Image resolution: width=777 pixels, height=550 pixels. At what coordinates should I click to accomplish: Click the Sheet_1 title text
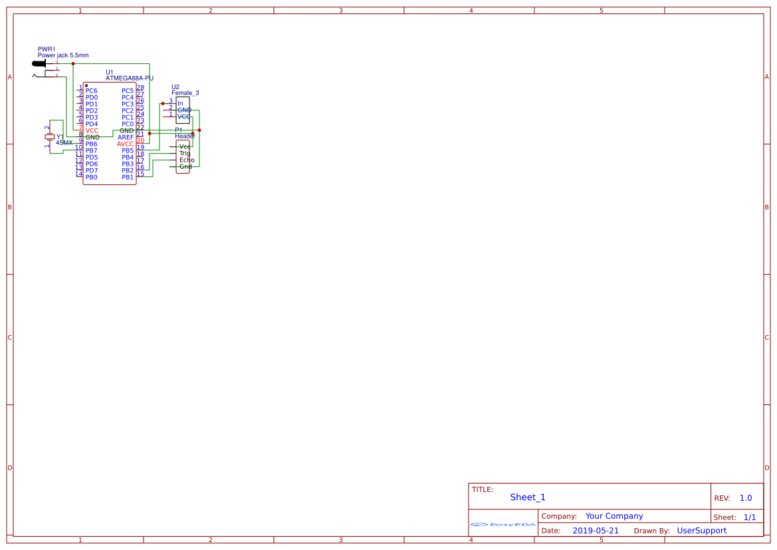(527, 497)
